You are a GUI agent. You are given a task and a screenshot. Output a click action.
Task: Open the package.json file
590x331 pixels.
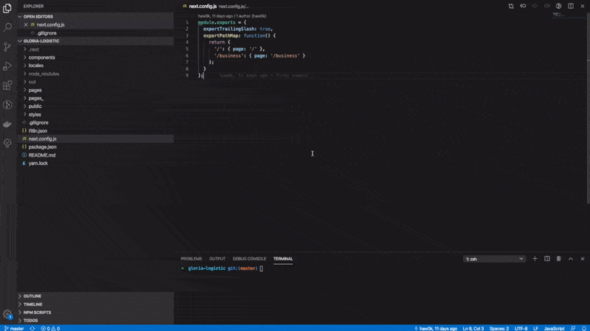pos(95,146)
